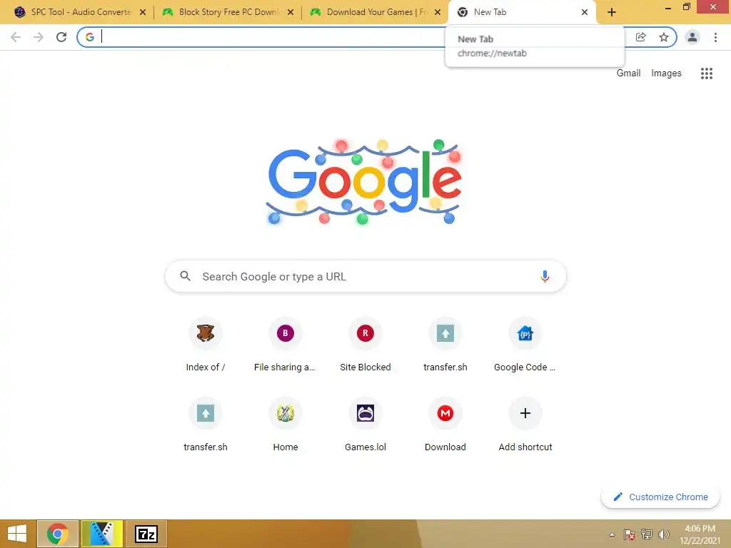Click the forward navigation arrow
Image resolution: width=731 pixels, height=548 pixels.
point(39,37)
